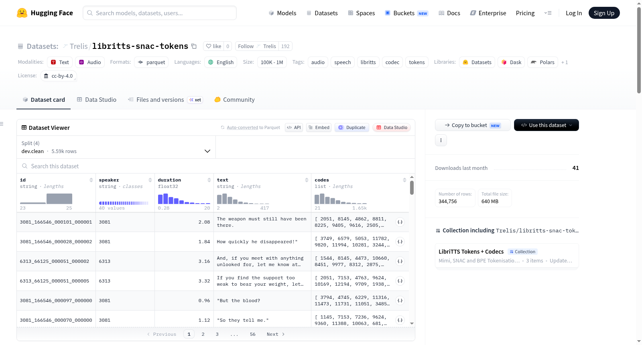Click the duration histogram in column header
The image size is (642, 345).
pos(184,199)
